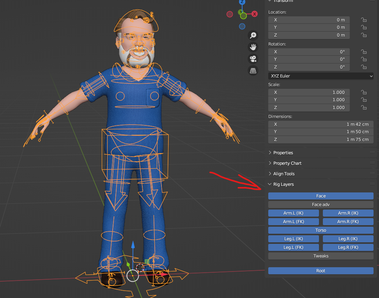379x298 pixels.
Task: Click the red X axis gizmo
Action: click(255, 14)
